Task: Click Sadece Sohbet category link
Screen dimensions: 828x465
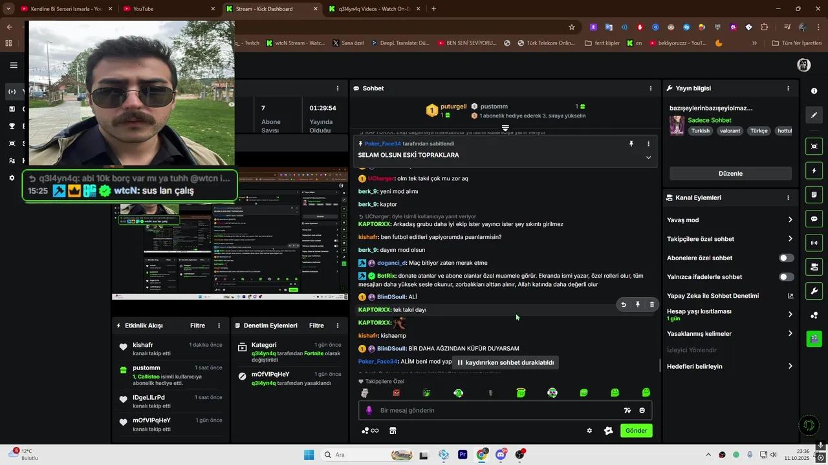Action: click(709, 120)
